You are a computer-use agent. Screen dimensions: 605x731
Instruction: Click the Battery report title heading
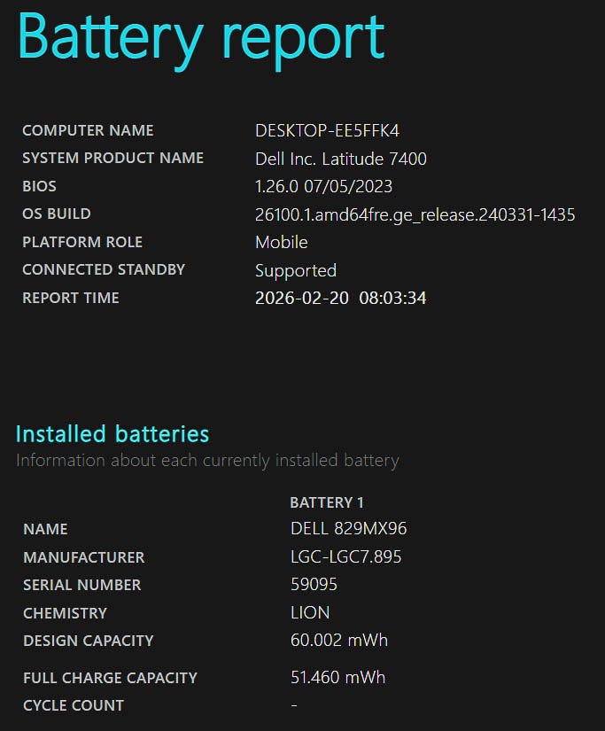[x=201, y=37]
